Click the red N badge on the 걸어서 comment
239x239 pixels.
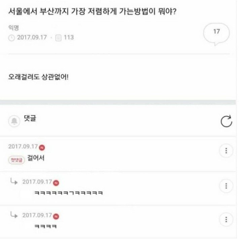coord(42,147)
